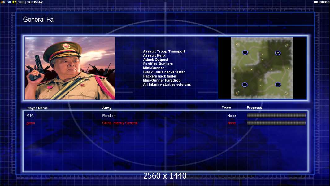330x186 pixels.
Task: Click the 18:35:42 clock readout
Action: [x=35, y=2]
